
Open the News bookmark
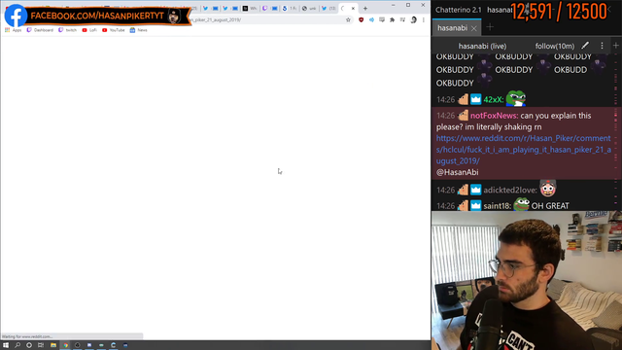pyautogui.click(x=138, y=30)
